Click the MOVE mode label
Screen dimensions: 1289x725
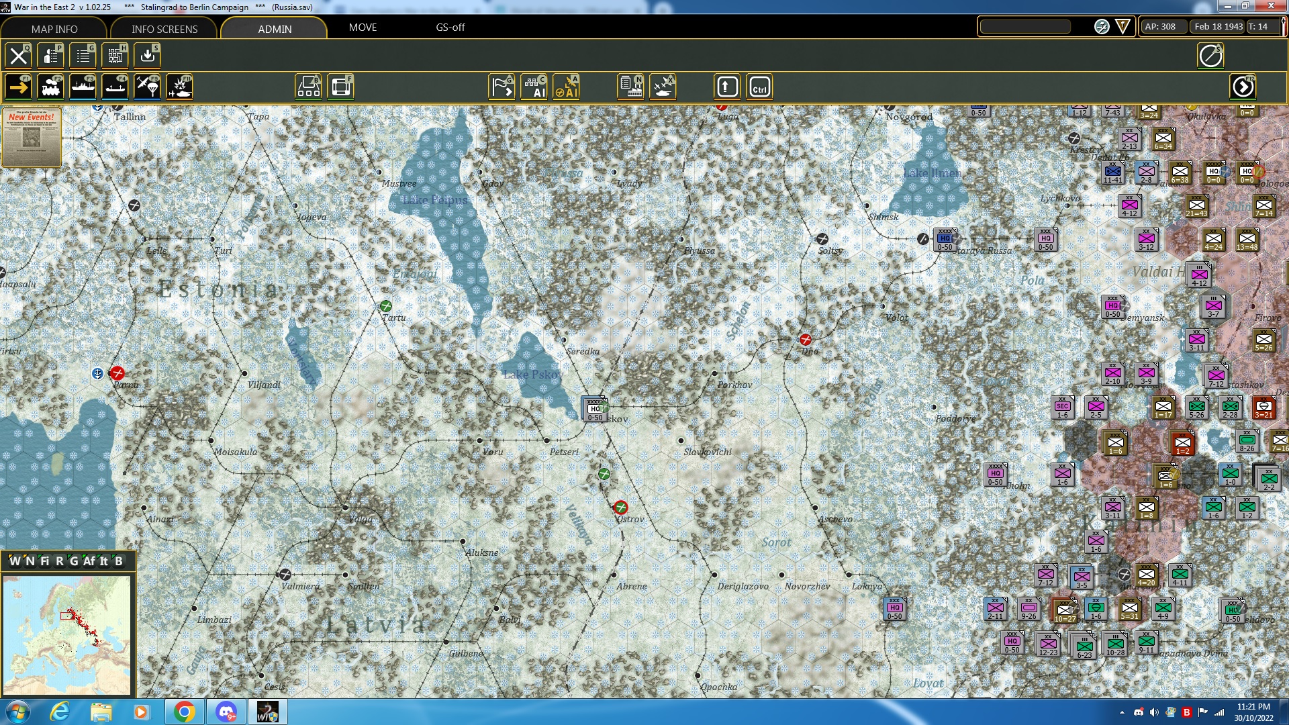(363, 28)
